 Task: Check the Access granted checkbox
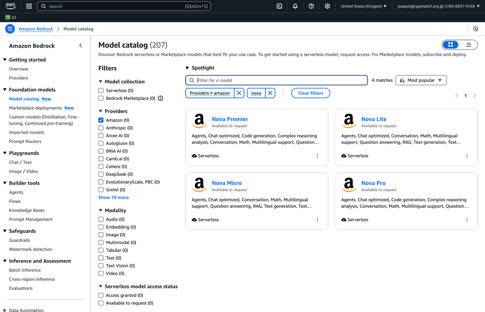click(x=101, y=296)
